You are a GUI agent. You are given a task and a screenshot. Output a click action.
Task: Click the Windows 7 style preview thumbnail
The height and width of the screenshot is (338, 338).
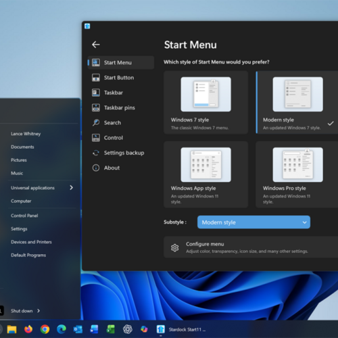pyautogui.click(x=206, y=94)
